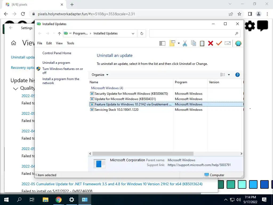Click the Settings Home icon
This screenshot has width=273, height=205.
coord(14,43)
